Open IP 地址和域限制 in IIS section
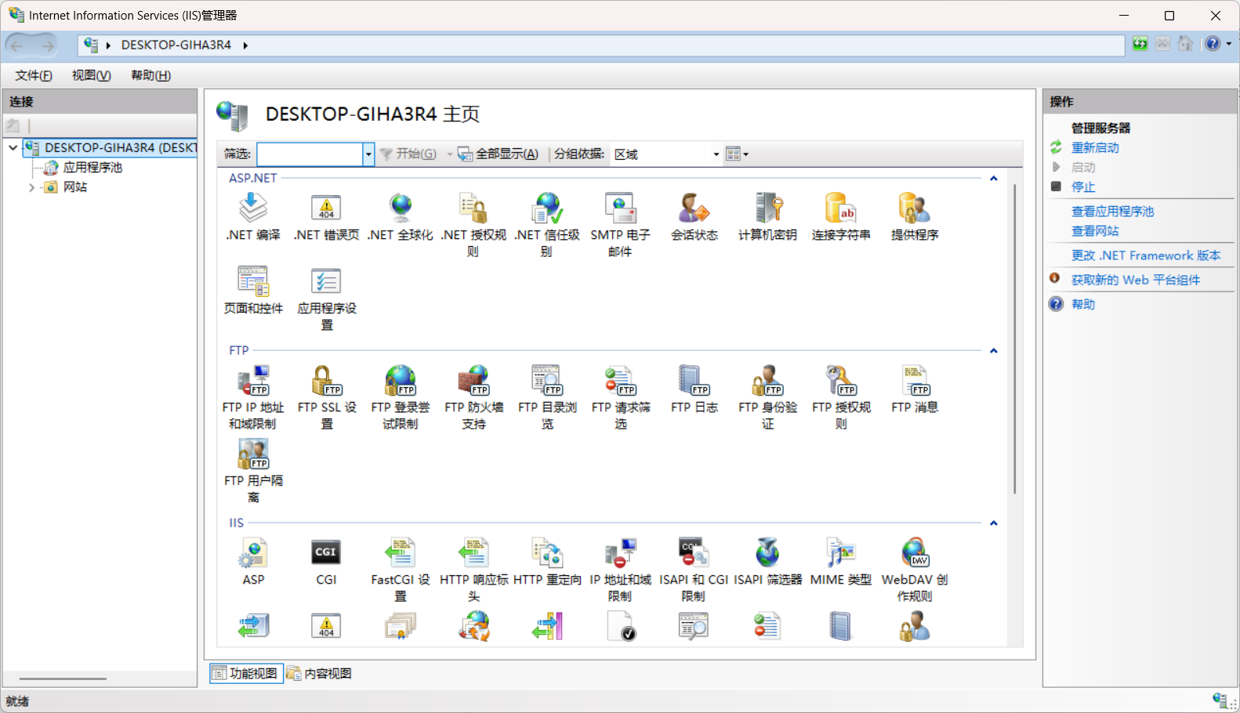 [620, 570]
